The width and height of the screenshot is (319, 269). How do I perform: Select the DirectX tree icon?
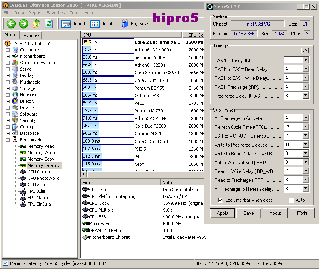15,101
